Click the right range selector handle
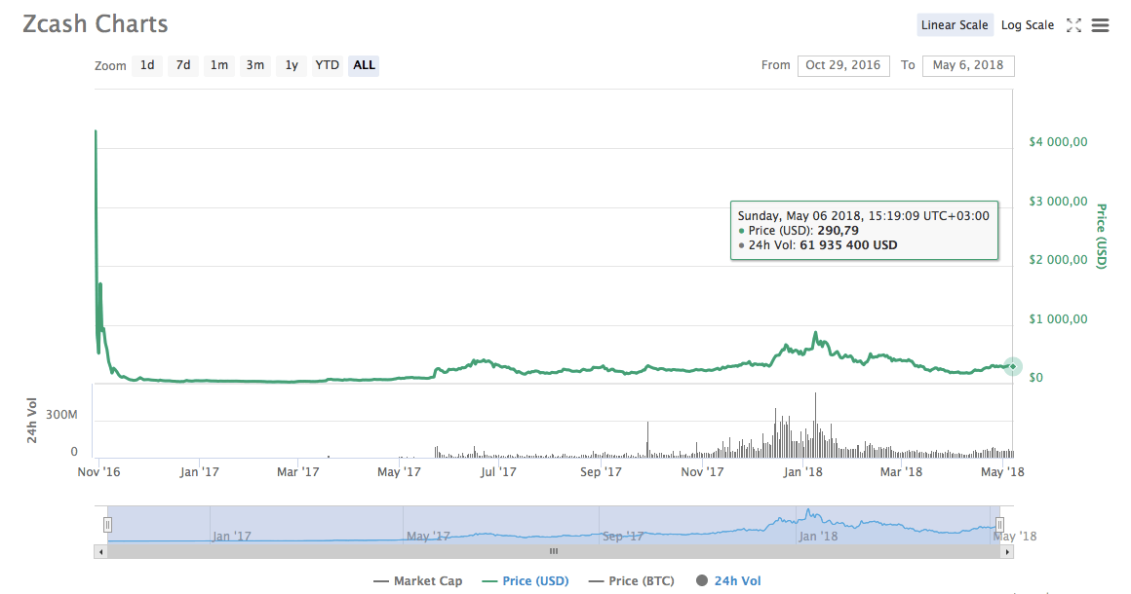This screenshot has height=594, width=1131. coord(999,525)
